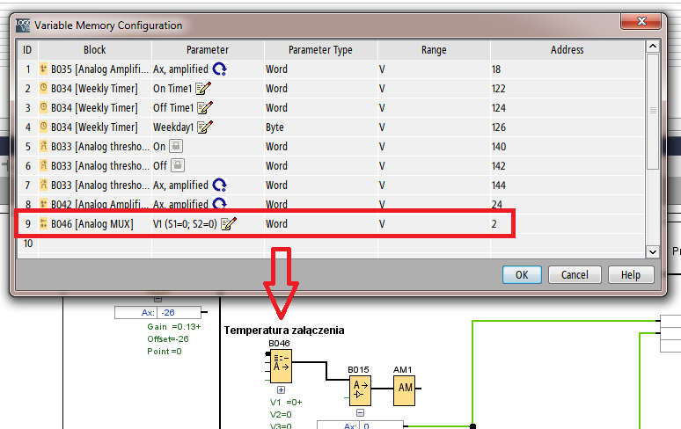Click the Address column header

pos(567,50)
